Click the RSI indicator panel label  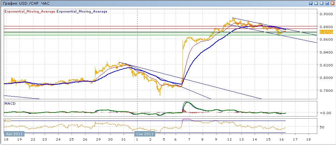click(x=7, y=120)
